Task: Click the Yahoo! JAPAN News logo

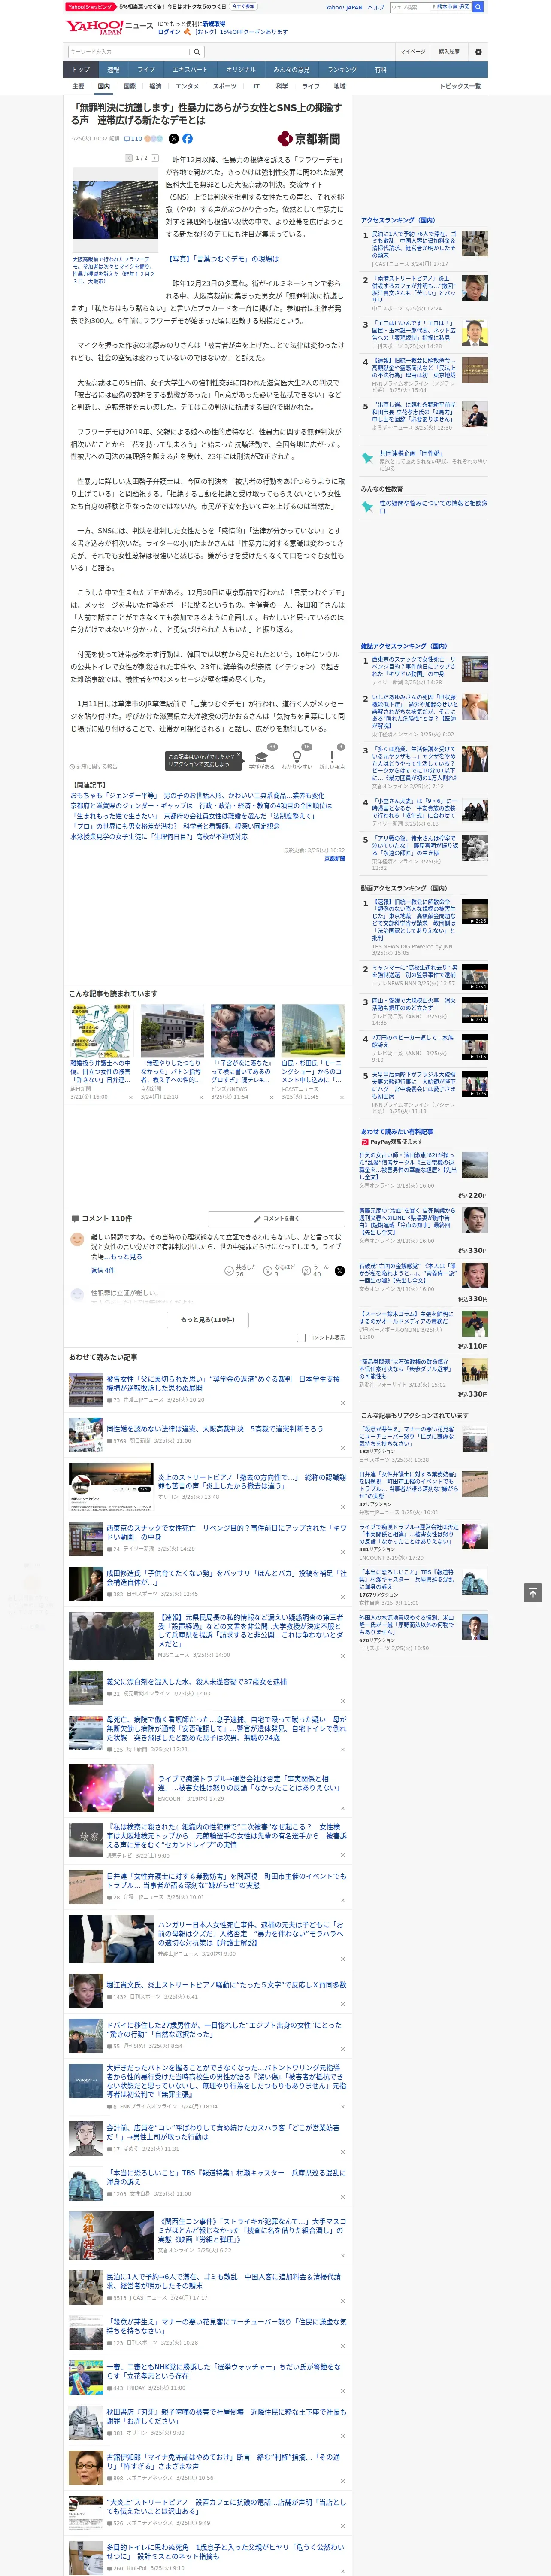Action: coord(109,27)
